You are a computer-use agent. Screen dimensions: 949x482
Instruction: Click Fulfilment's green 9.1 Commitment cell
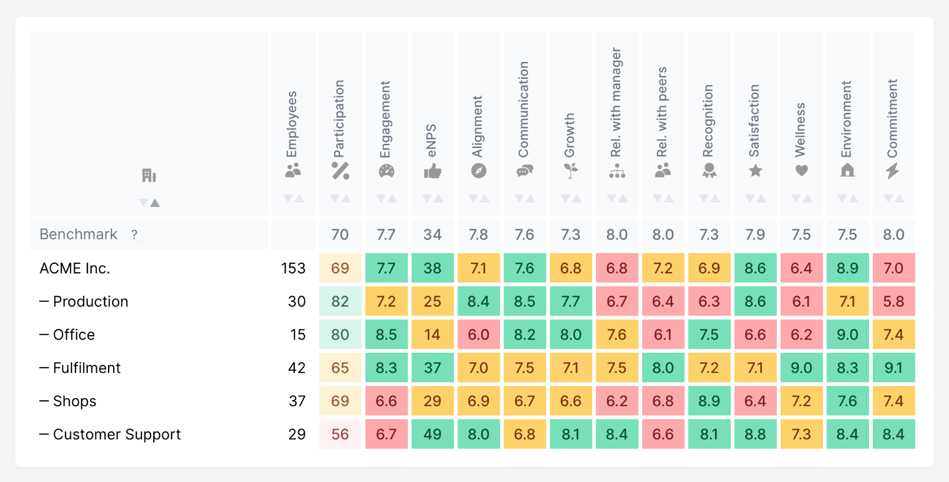(x=893, y=368)
